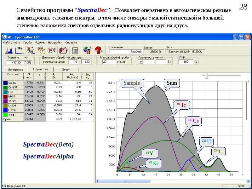This screenshot has height=189, width=252.
Task: Select the Tc-99 isotope row label
Action: pos(12,101)
